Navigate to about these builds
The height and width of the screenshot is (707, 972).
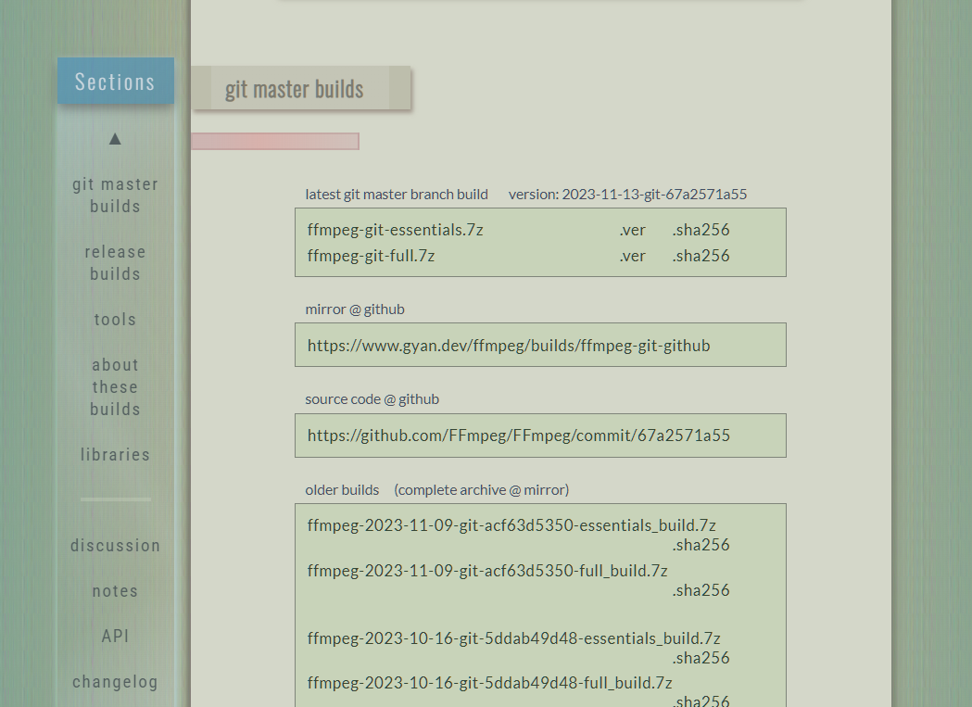coord(115,387)
